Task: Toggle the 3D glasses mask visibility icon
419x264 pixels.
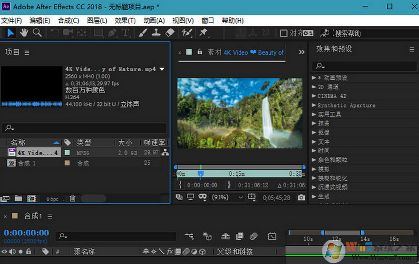Action: point(202,197)
